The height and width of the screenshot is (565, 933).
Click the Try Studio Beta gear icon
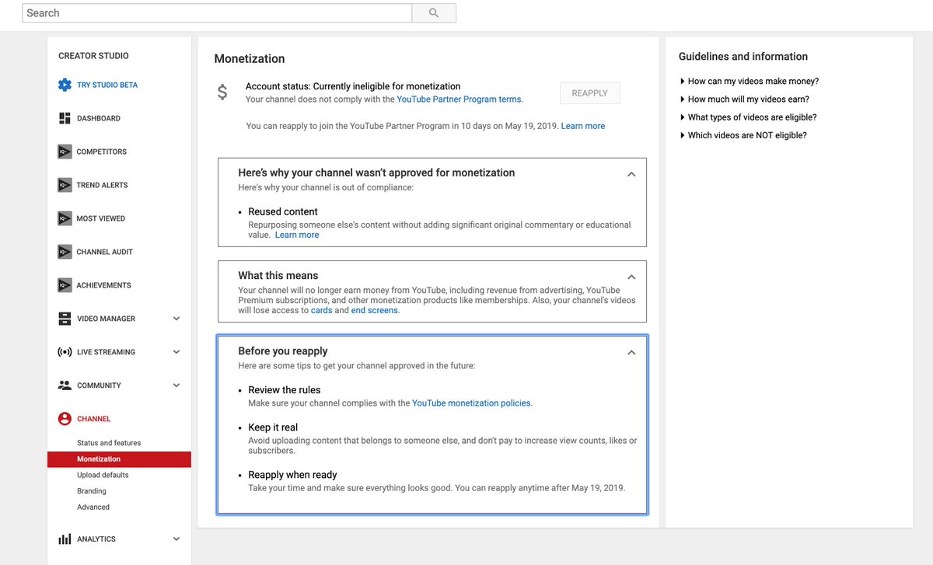[x=65, y=85]
